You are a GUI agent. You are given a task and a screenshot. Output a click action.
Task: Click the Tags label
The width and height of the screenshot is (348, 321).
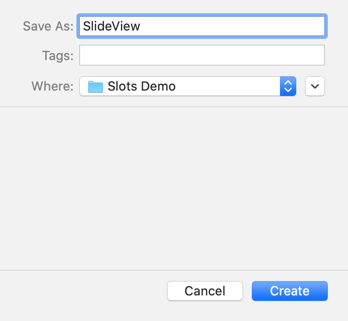point(58,56)
